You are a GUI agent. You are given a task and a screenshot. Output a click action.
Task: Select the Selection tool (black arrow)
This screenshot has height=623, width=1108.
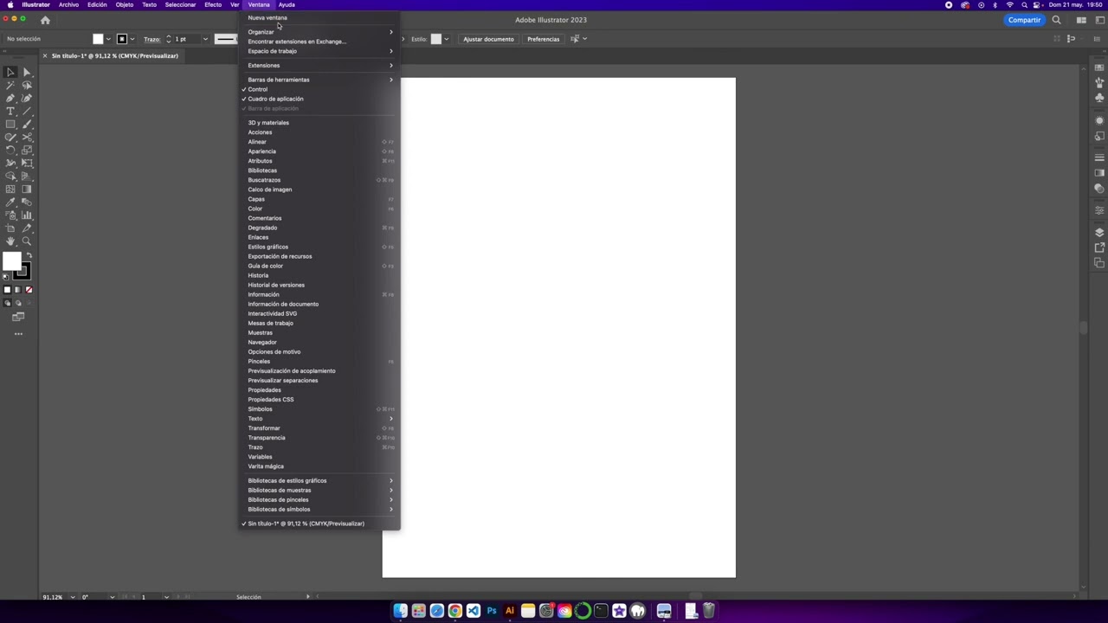pos(10,73)
